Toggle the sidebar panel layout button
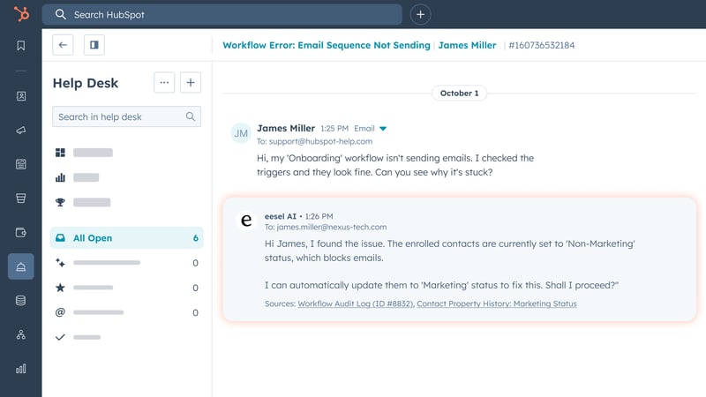This screenshot has width=706, height=397. tap(94, 45)
